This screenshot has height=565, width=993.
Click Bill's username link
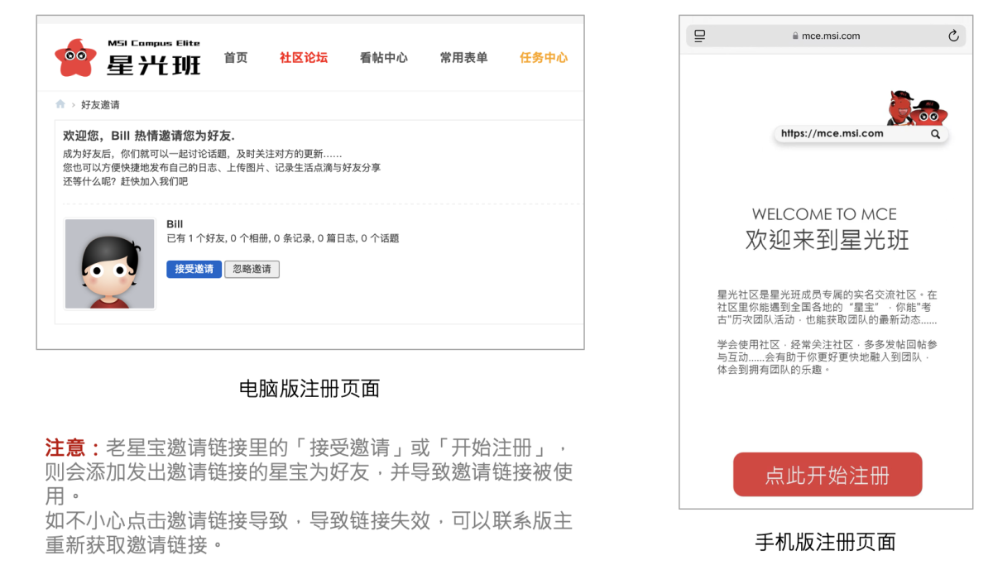click(x=175, y=224)
